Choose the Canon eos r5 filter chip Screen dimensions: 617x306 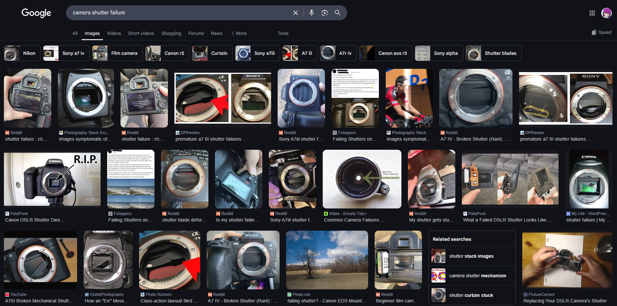(385, 53)
